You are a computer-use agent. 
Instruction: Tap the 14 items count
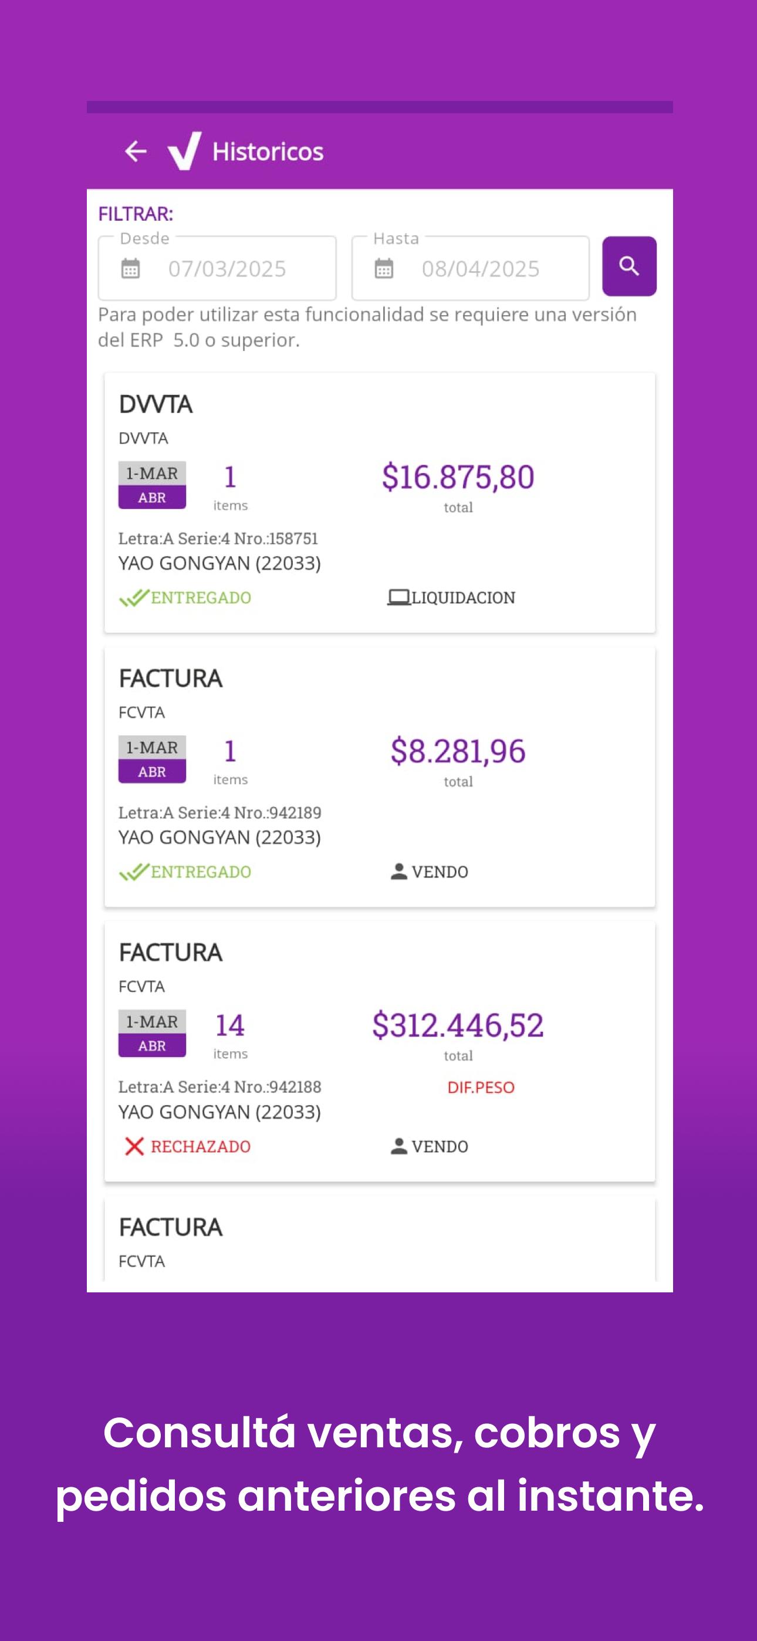coord(230,1032)
